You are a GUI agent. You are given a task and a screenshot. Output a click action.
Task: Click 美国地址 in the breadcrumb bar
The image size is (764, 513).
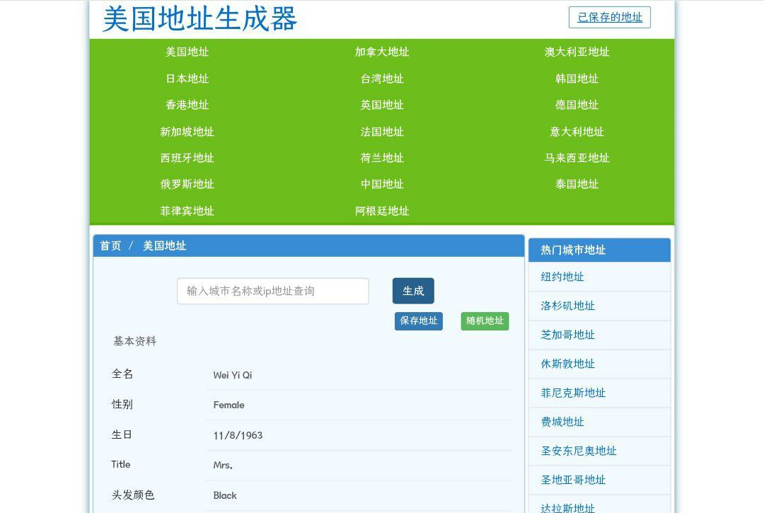point(165,246)
